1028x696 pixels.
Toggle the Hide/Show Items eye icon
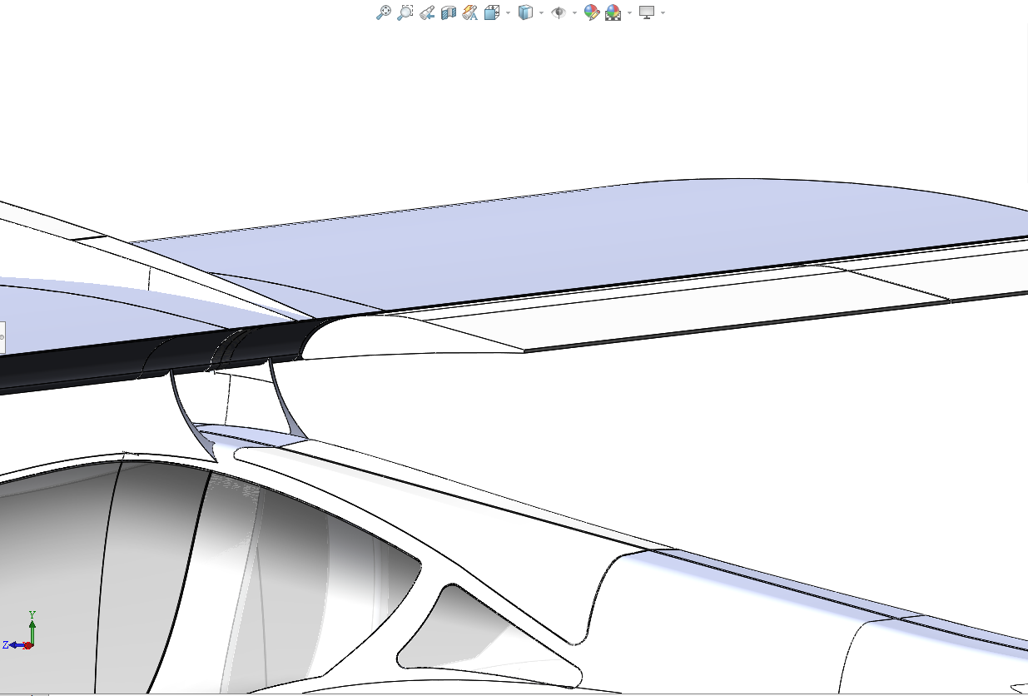click(559, 12)
